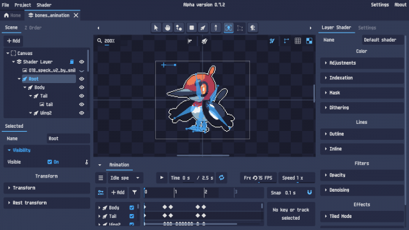The image size is (409, 230).
Task: Click the snap magnet icon
Action: (309, 192)
